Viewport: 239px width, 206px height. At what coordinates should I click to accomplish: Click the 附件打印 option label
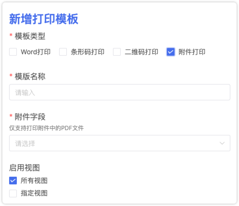[192, 52]
